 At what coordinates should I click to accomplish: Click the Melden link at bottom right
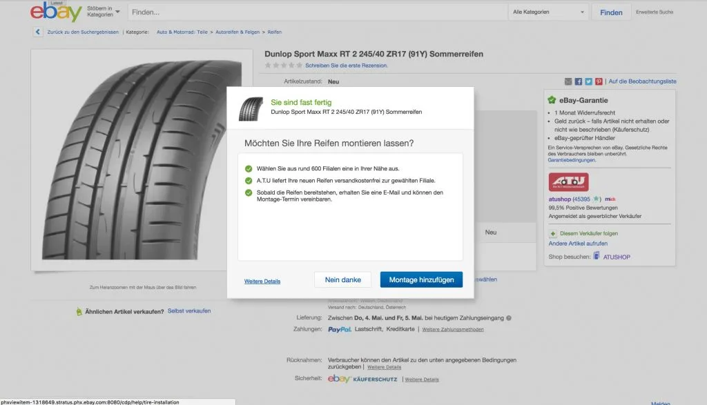(661, 403)
